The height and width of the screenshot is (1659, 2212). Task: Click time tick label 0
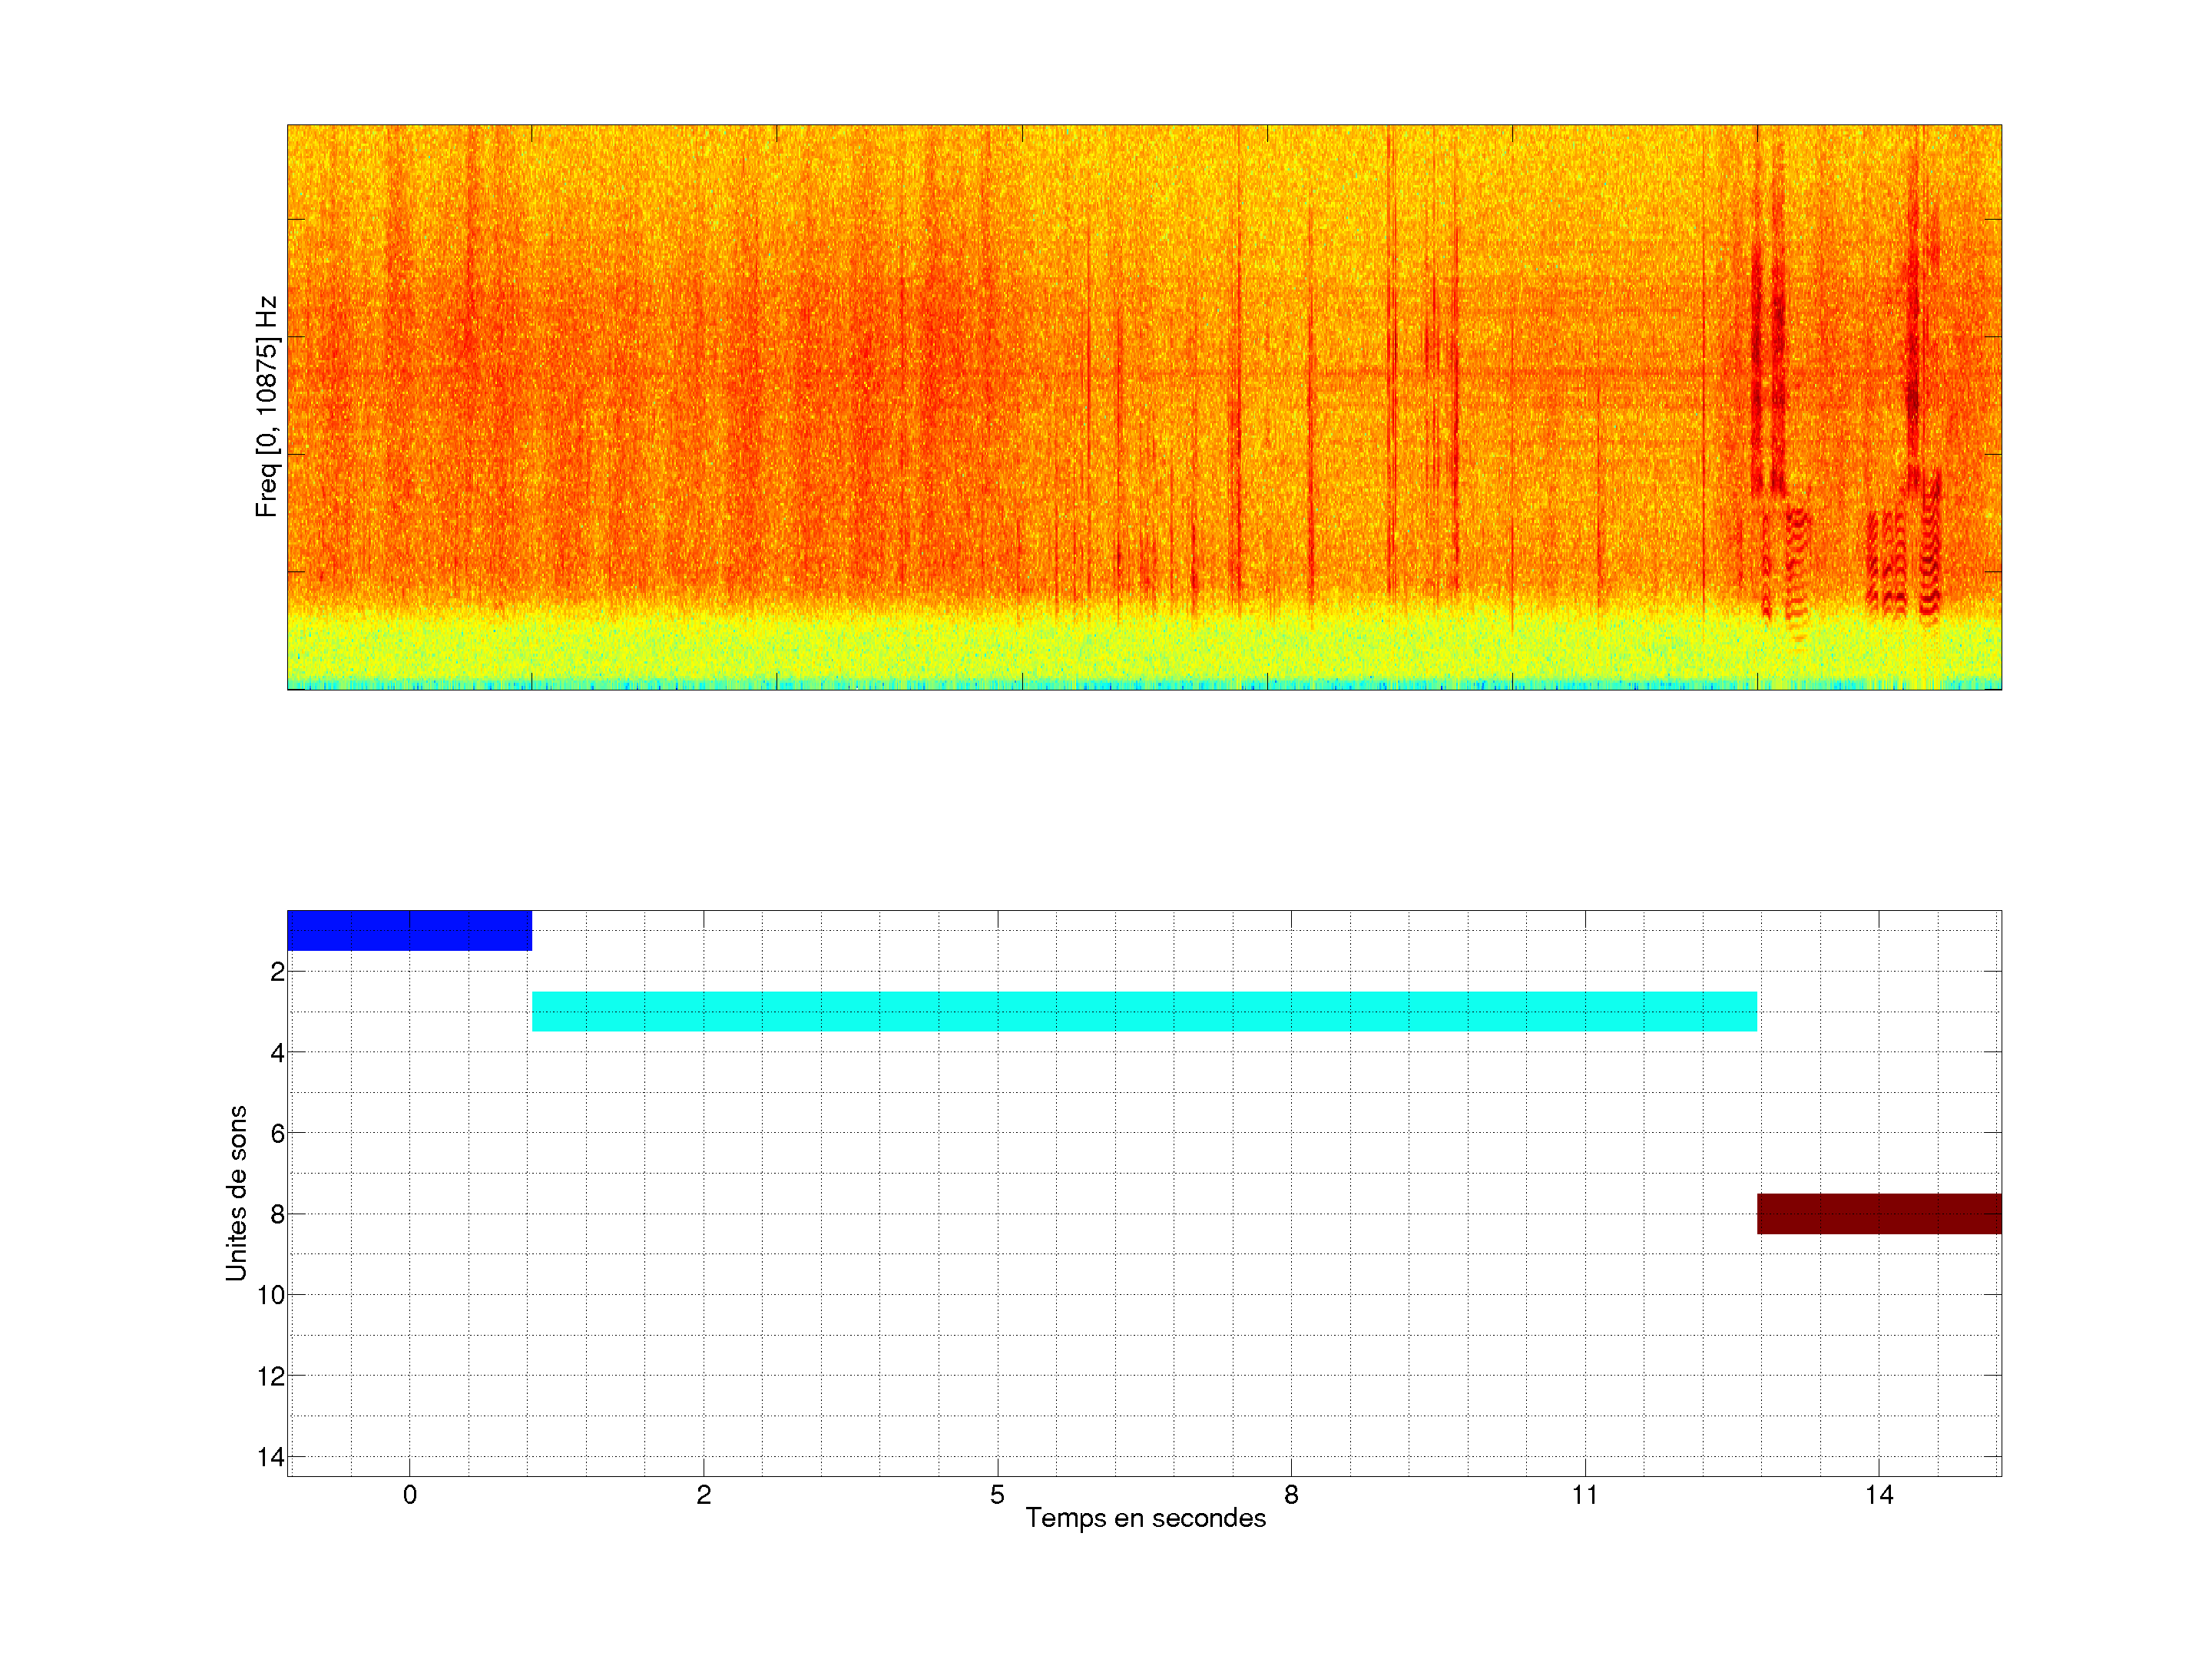410,1495
